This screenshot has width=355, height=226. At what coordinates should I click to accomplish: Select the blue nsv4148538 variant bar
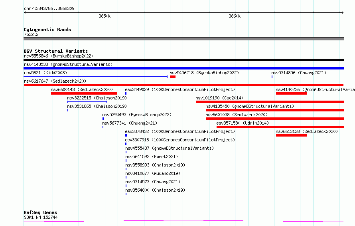tap(183, 68)
